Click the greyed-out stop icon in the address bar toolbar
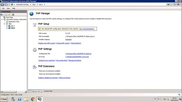The image size is (182, 102). tap(171, 5)
